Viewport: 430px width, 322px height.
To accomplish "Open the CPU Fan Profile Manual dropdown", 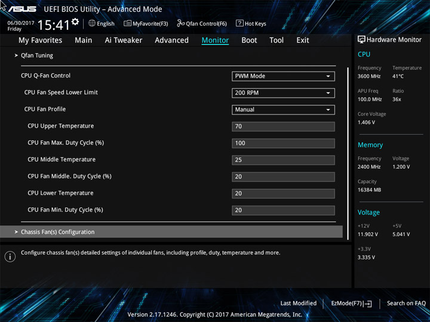I will 283,110.
